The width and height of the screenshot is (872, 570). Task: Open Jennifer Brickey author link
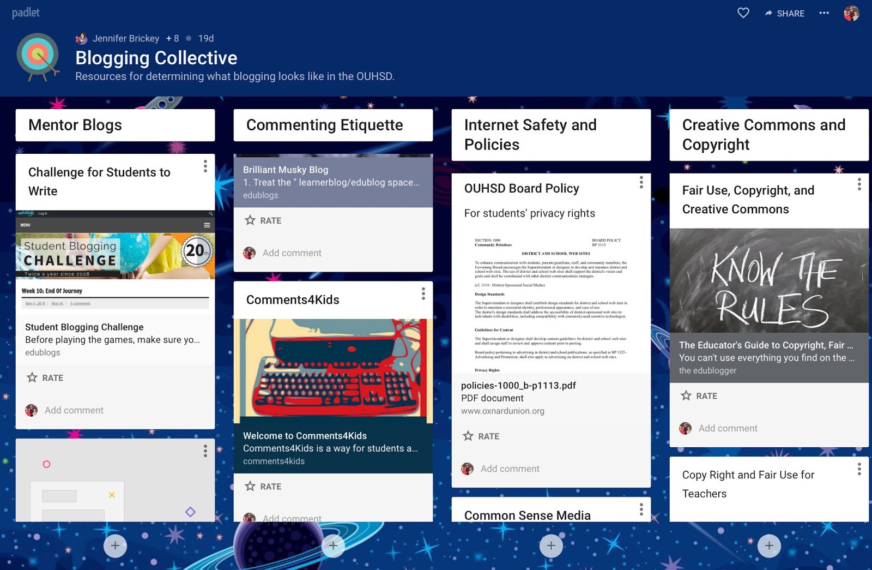click(x=126, y=38)
